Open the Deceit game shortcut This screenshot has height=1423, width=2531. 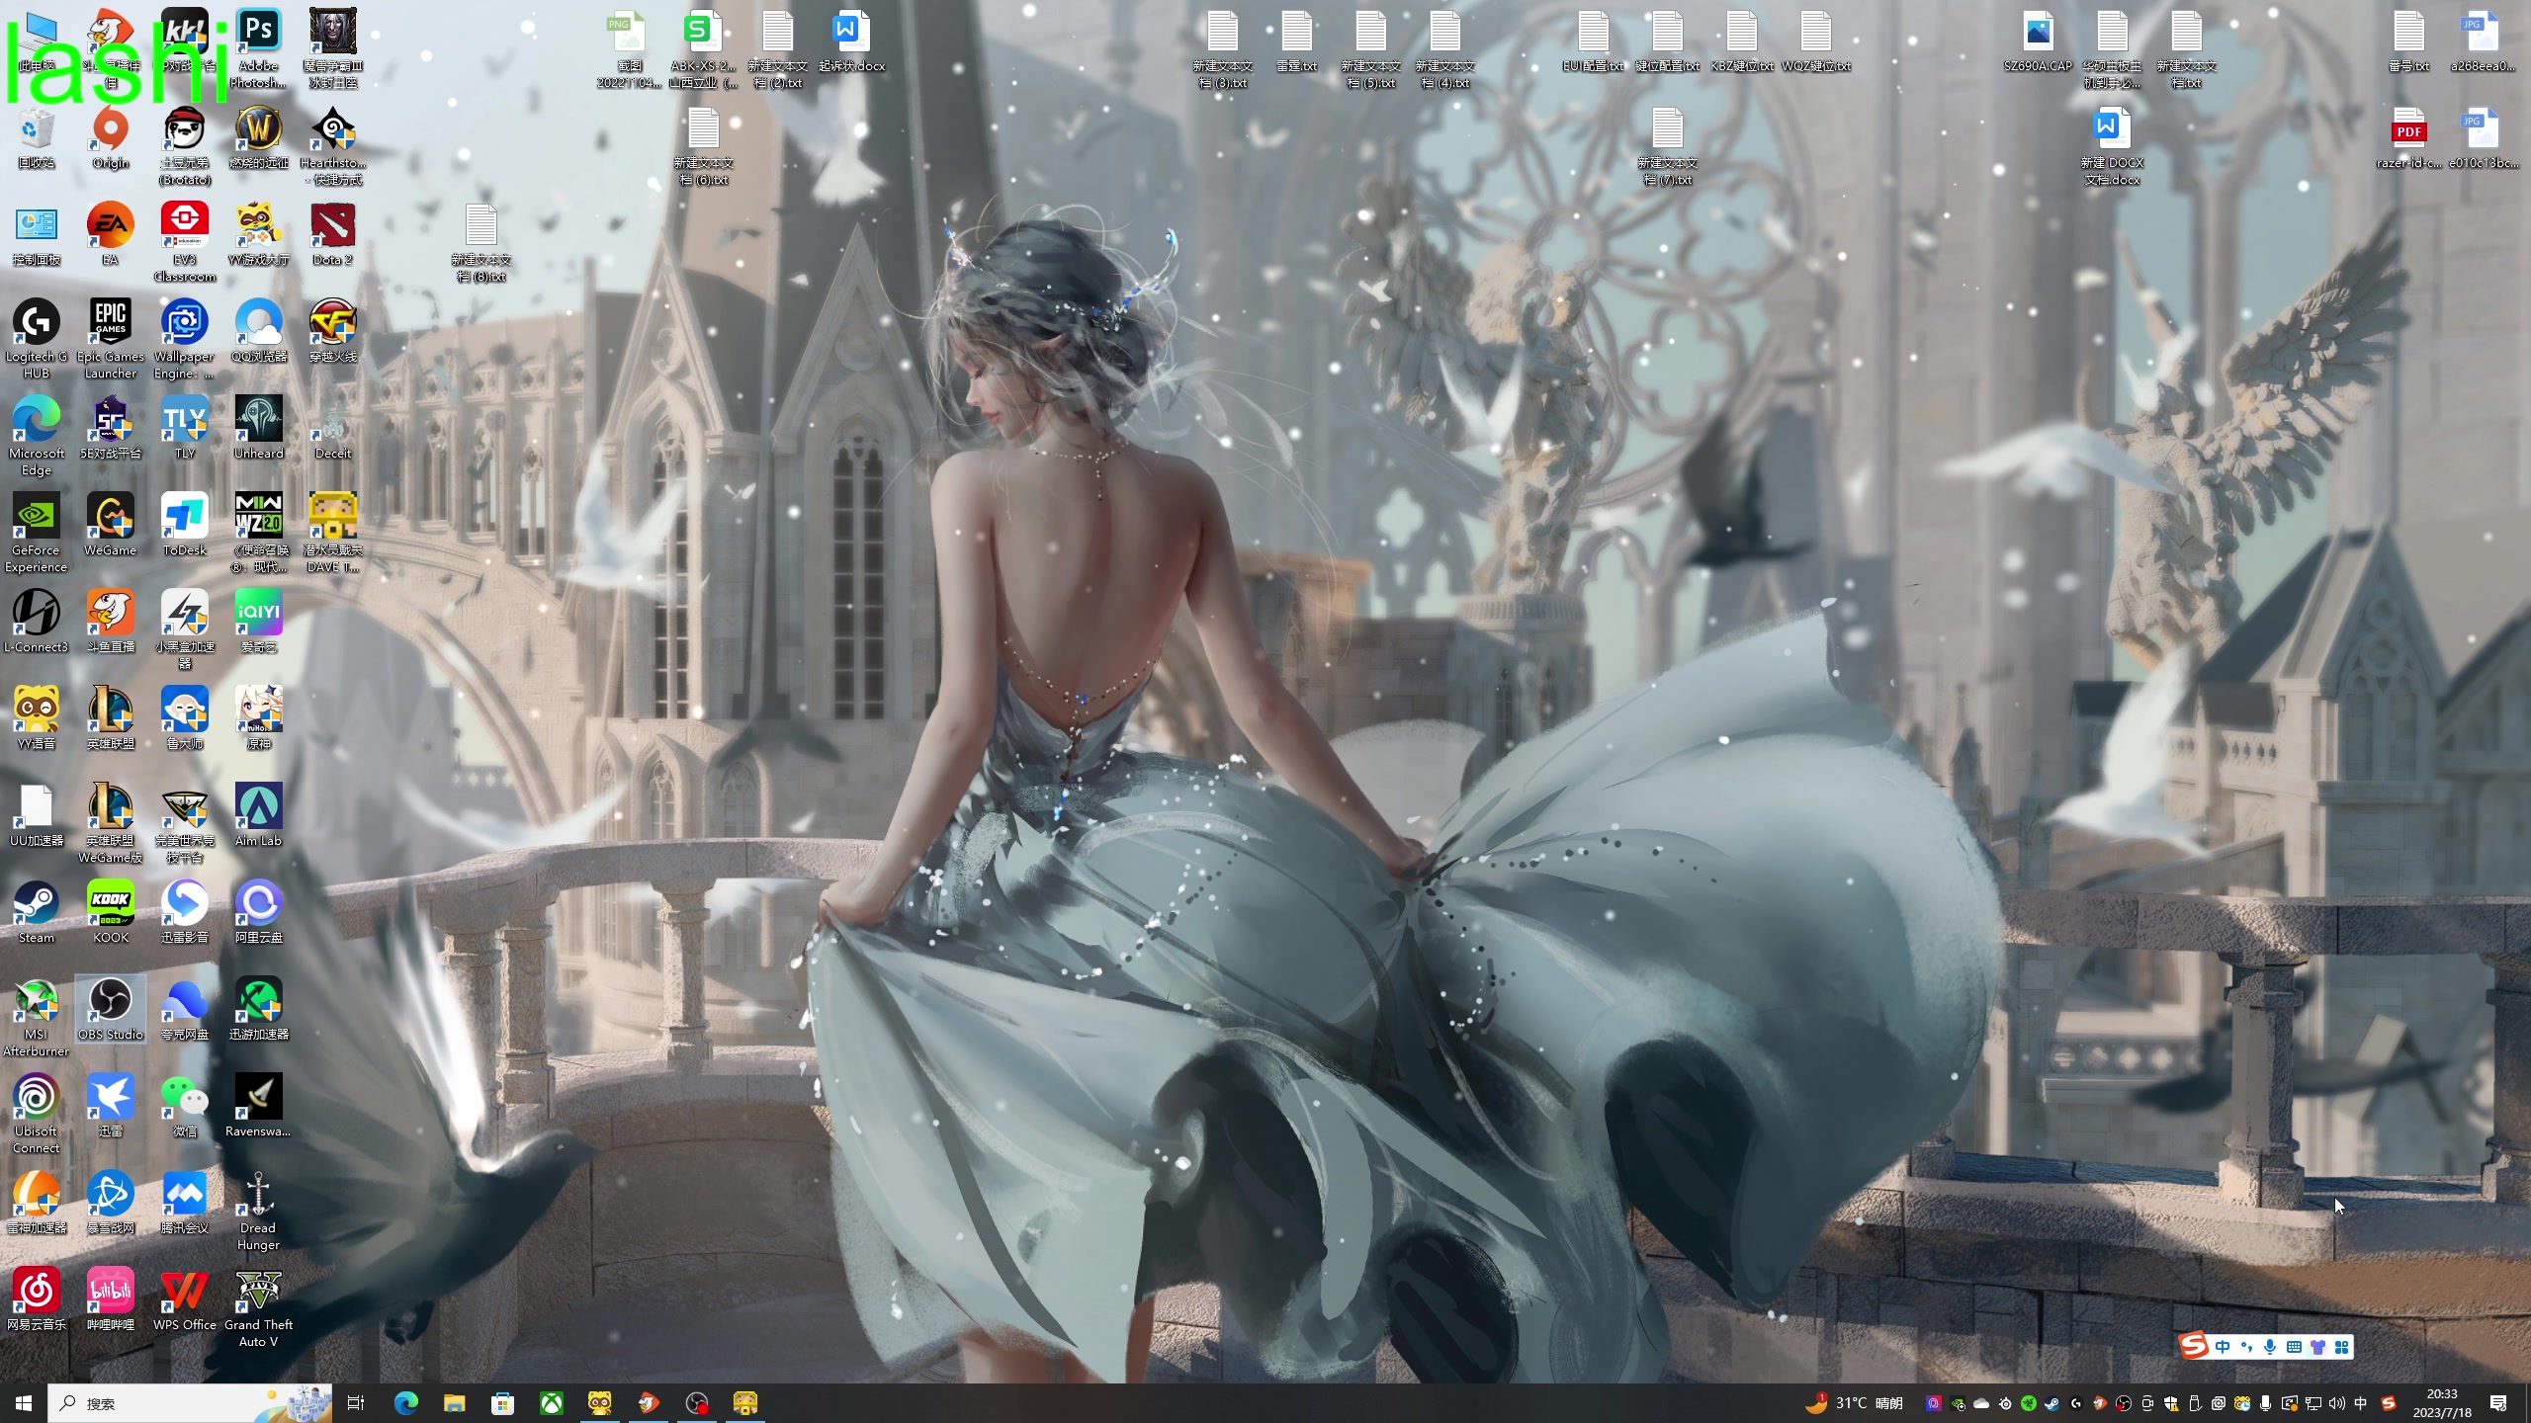click(332, 428)
